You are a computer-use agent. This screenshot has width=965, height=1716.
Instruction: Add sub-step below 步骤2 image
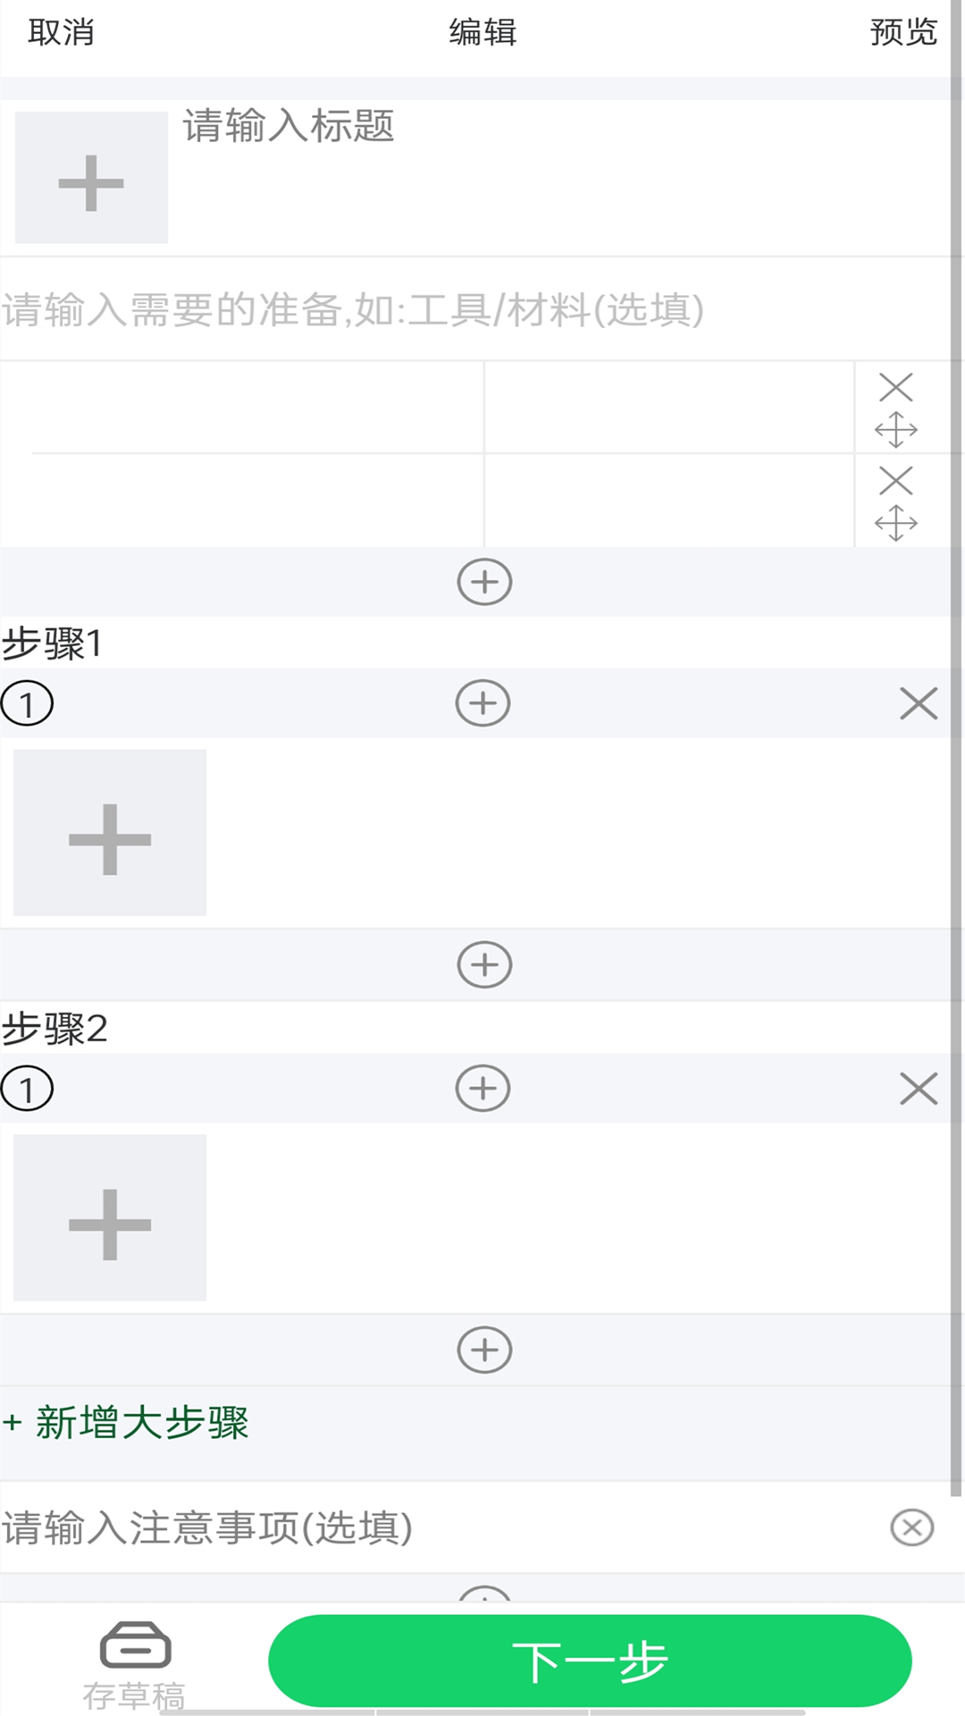click(484, 1350)
